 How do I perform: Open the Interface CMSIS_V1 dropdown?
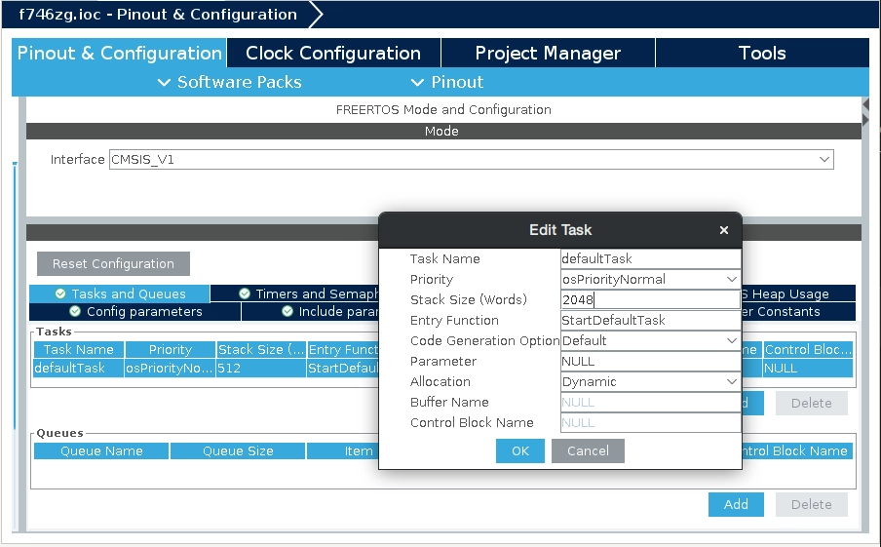[471, 159]
